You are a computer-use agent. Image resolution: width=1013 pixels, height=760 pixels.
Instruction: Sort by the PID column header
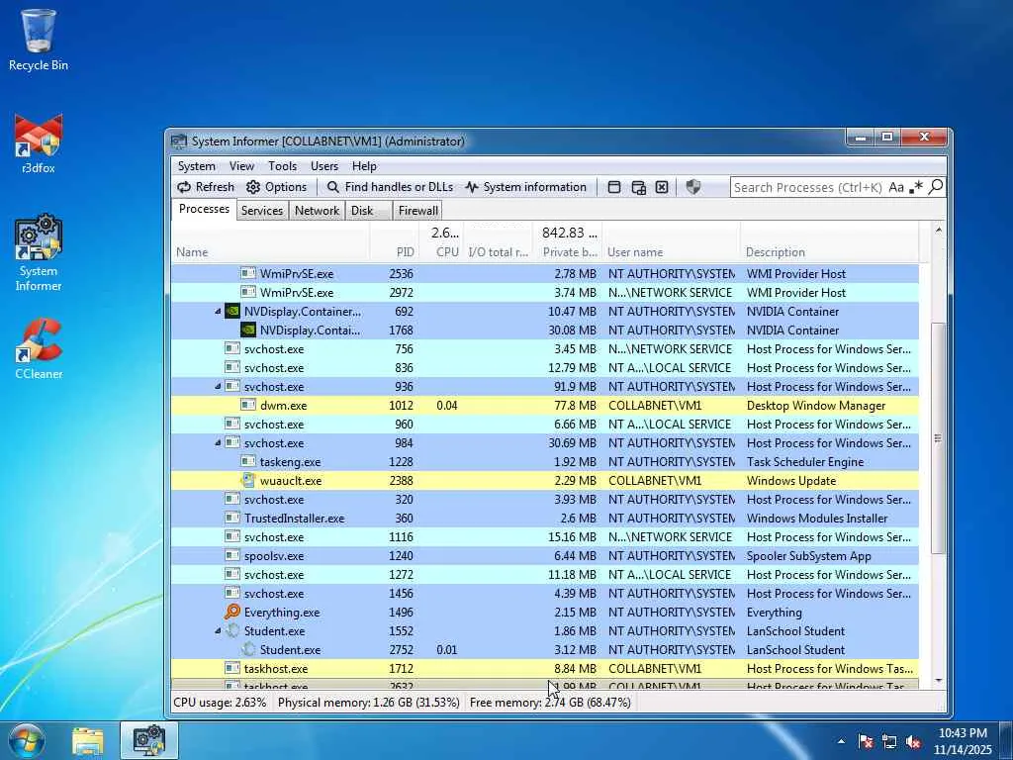tap(394, 252)
